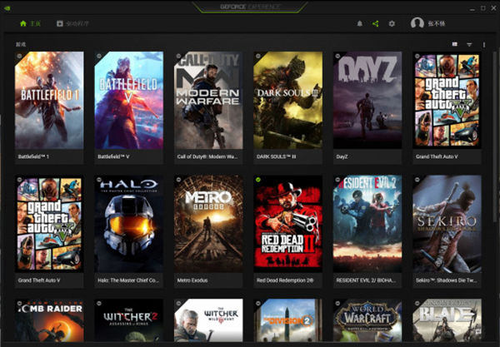Click the status badge on Battlefield V cover

(x=99, y=56)
